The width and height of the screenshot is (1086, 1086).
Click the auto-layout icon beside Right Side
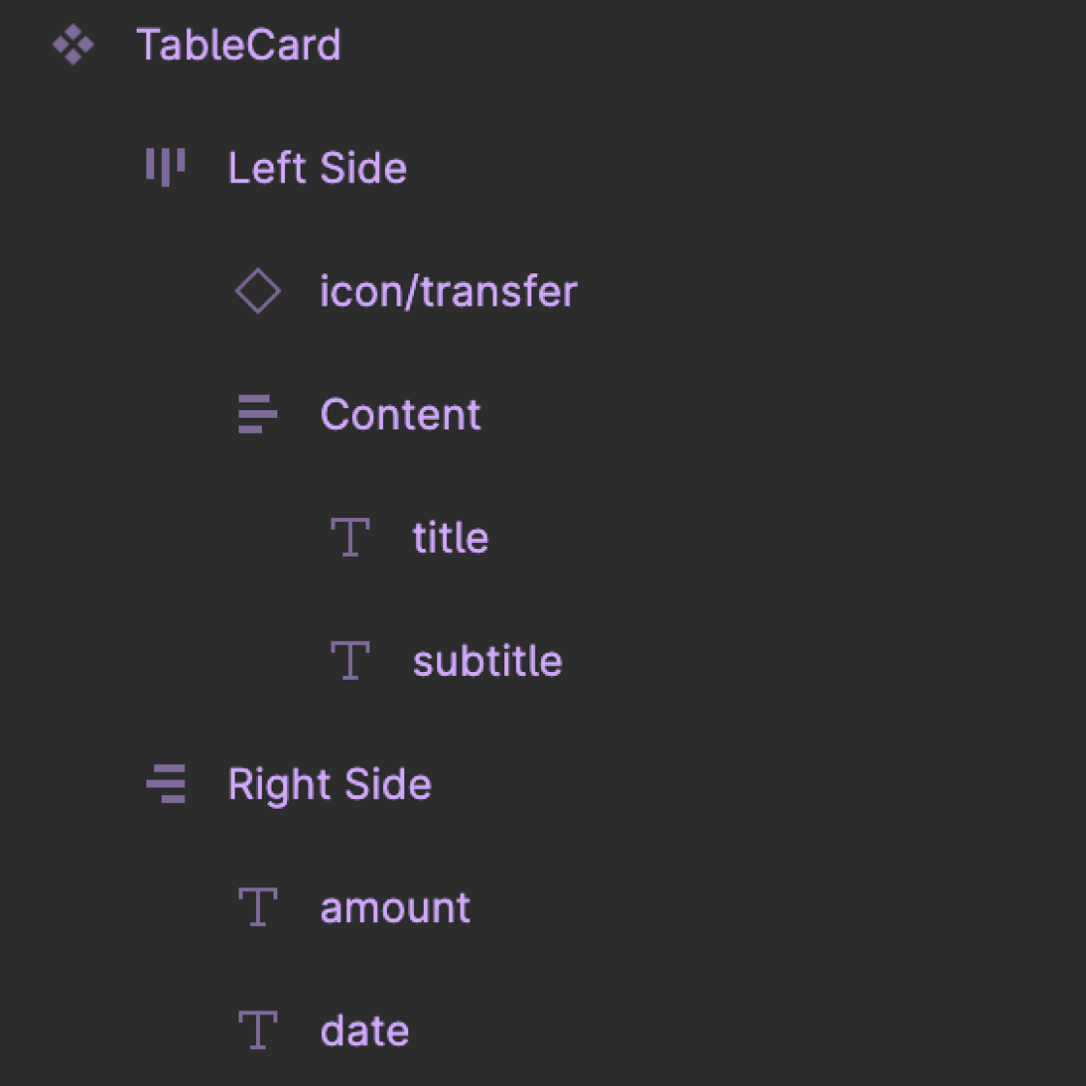point(168,783)
